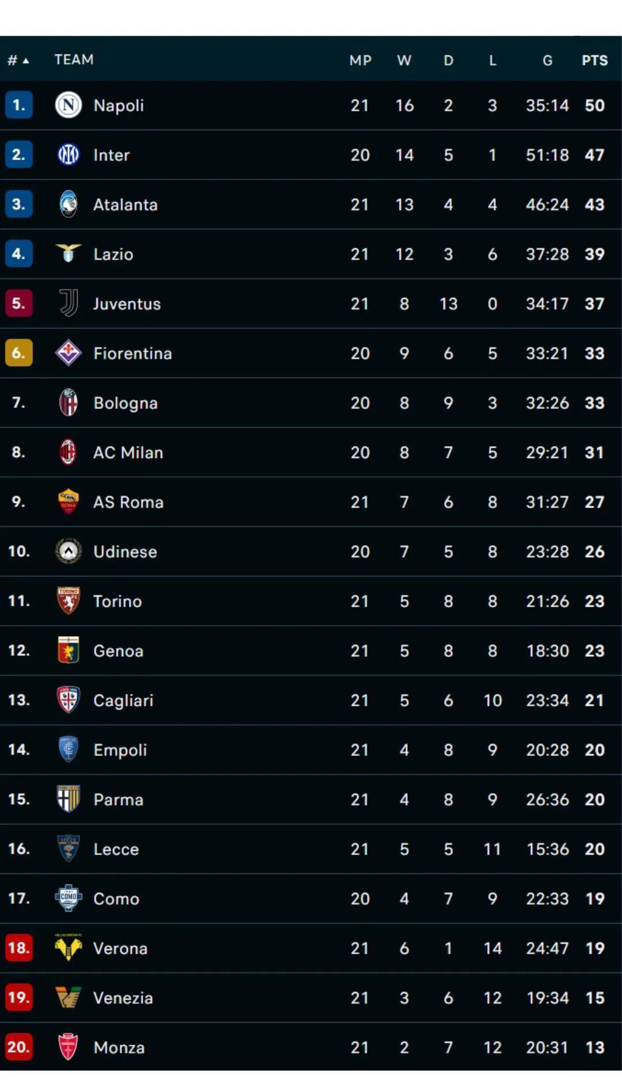Sort standings by PTS column header
Screen dimensions: 622x1089
point(594,60)
